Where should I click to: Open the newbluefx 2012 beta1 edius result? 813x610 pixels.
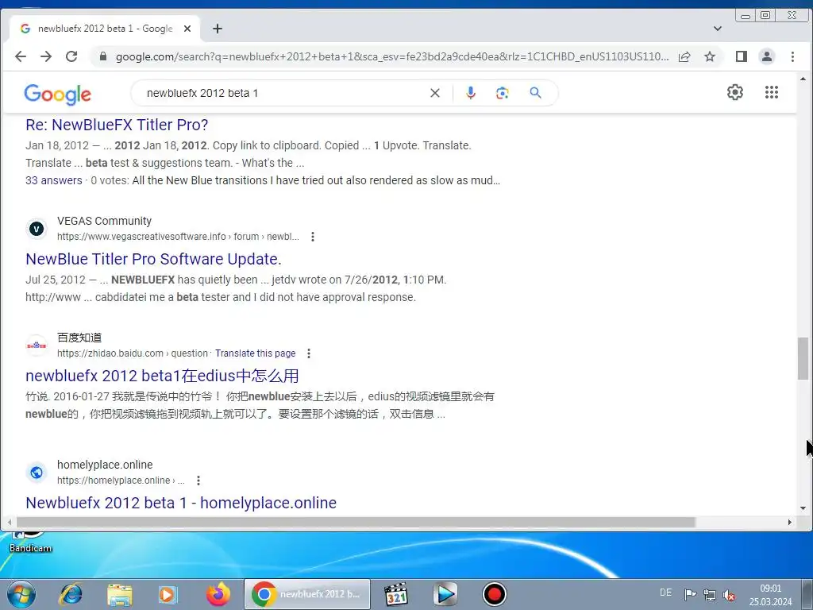point(162,376)
